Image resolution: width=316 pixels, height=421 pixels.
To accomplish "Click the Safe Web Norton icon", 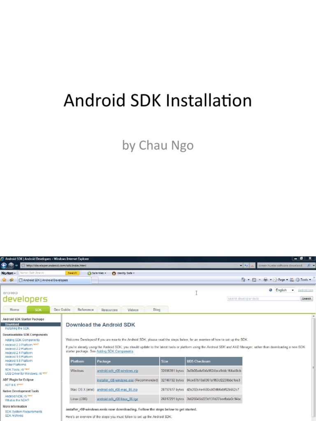I will (89, 273).
